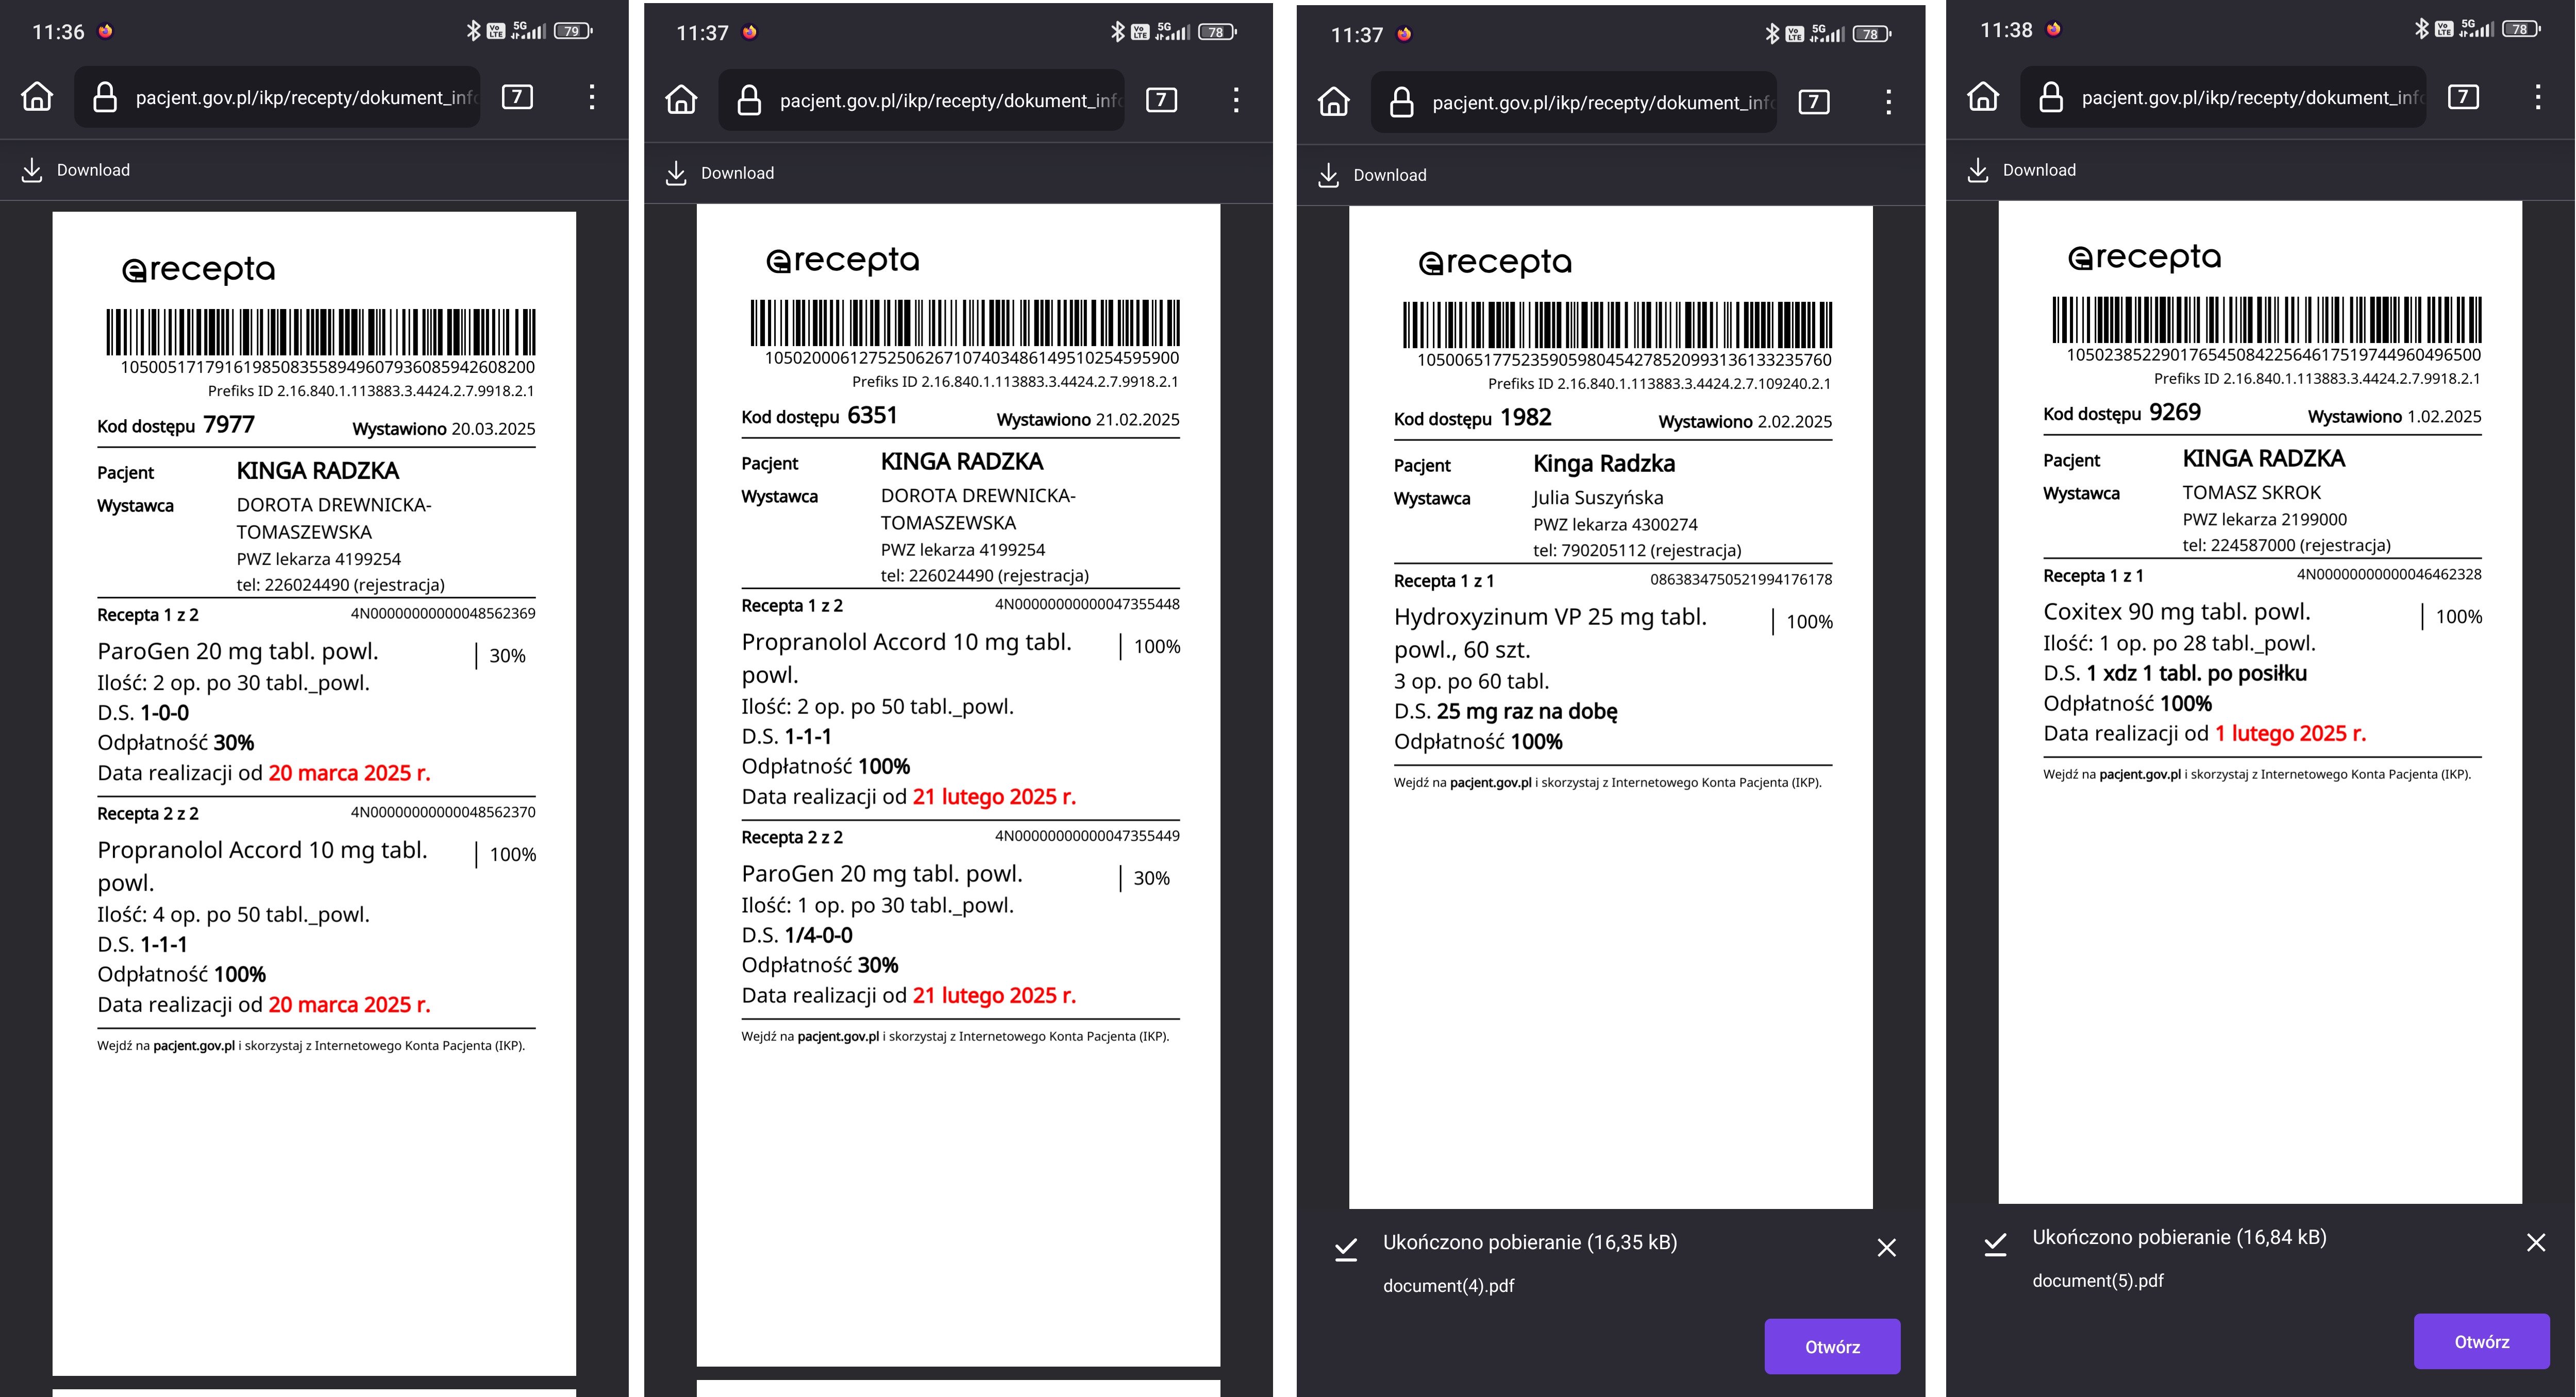Click Download icon above prescription 7977
Image resolution: width=2576 pixels, height=1397 pixels.
pos(32,170)
